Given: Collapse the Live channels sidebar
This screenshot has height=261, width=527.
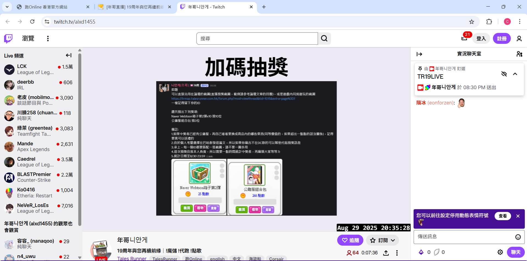Looking at the screenshot, I should [x=69, y=55].
